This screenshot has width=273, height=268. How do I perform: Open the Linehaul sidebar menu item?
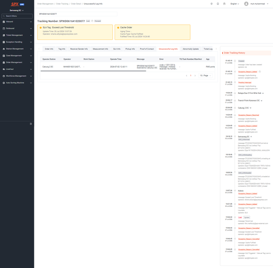pyautogui.click(x=17, y=69)
